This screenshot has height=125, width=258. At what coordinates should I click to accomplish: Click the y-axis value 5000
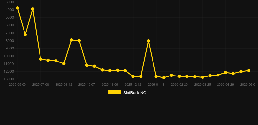[10, 17]
